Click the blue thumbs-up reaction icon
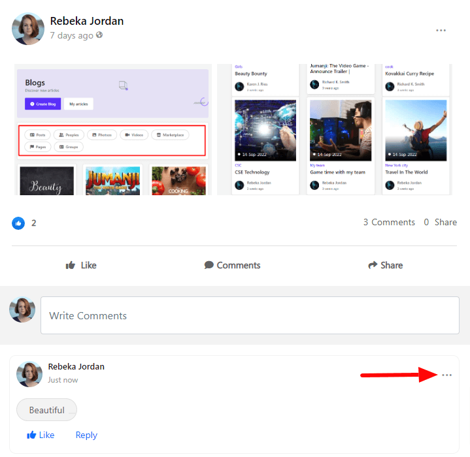 [18, 223]
